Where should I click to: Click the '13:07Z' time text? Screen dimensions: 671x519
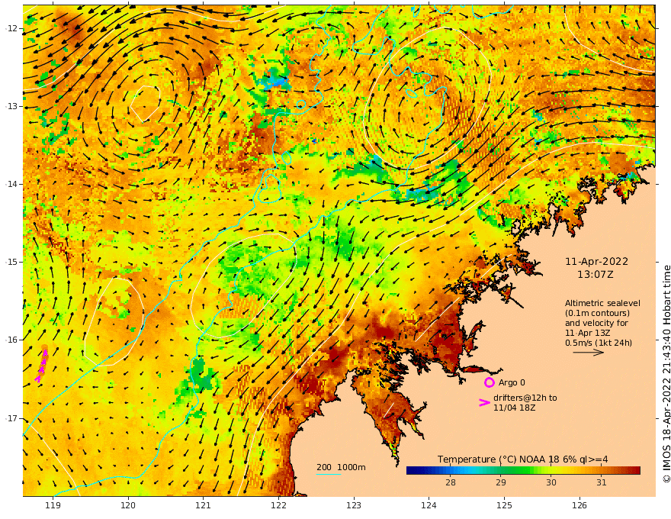(x=596, y=275)
